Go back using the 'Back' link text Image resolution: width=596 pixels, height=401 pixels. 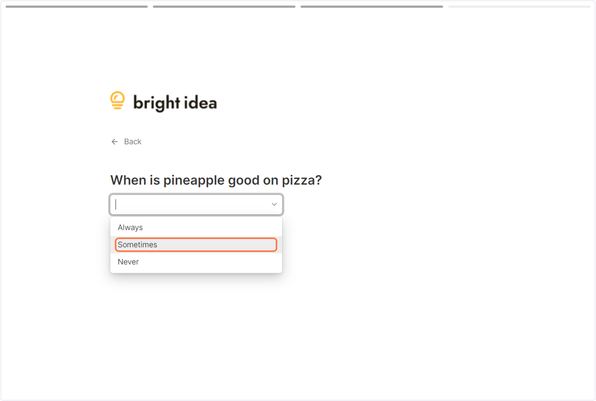(133, 142)
